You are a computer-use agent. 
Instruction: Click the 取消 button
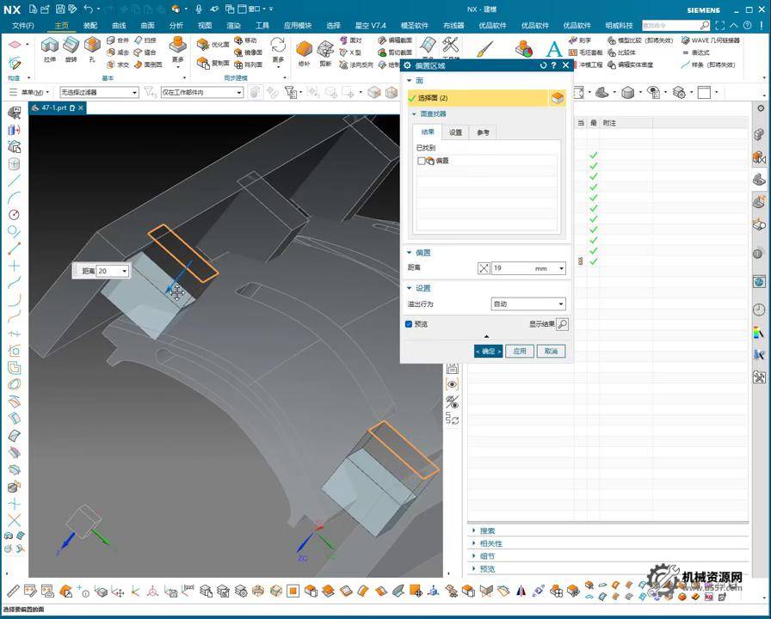click(x=551, y=351)
